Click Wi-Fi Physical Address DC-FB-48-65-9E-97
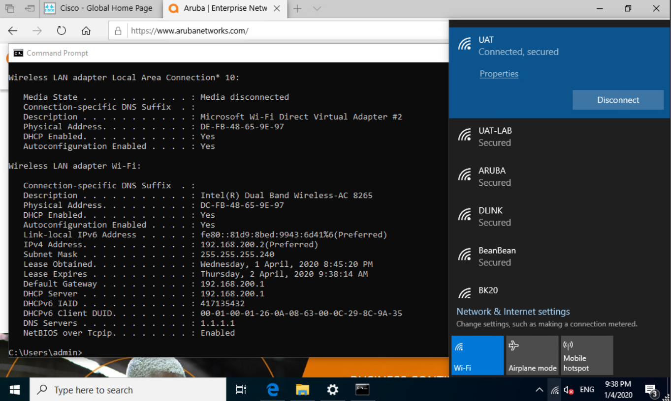671x401 pixels. click(242, 205)
